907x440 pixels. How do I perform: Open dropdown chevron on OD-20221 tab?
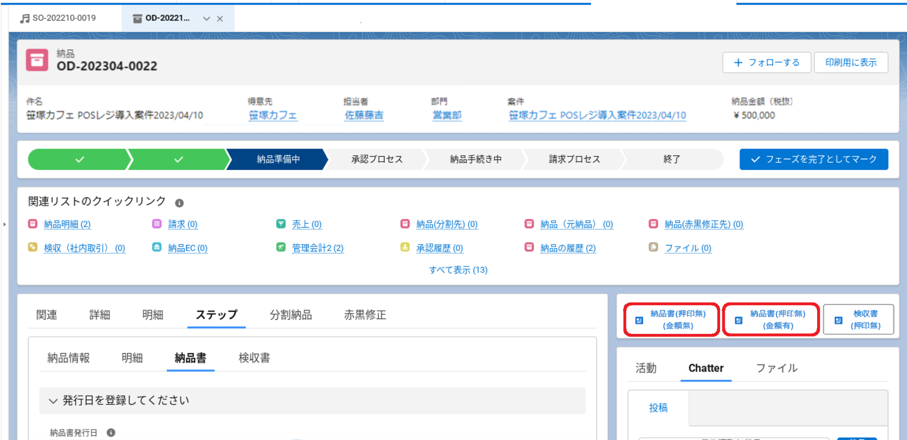click(x=206, y=19)
